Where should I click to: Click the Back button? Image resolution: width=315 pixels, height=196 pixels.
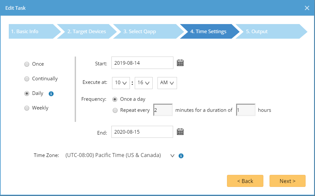245,181
